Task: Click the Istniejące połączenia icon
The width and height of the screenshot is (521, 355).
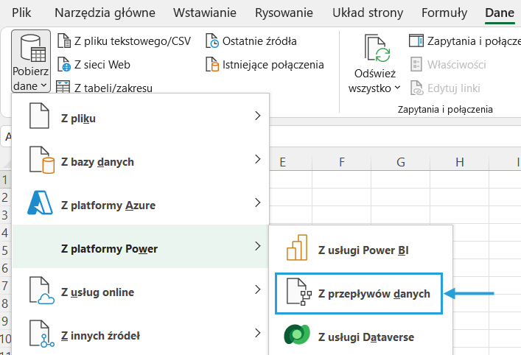Action: pyautogui.click(x=211, y=65)
